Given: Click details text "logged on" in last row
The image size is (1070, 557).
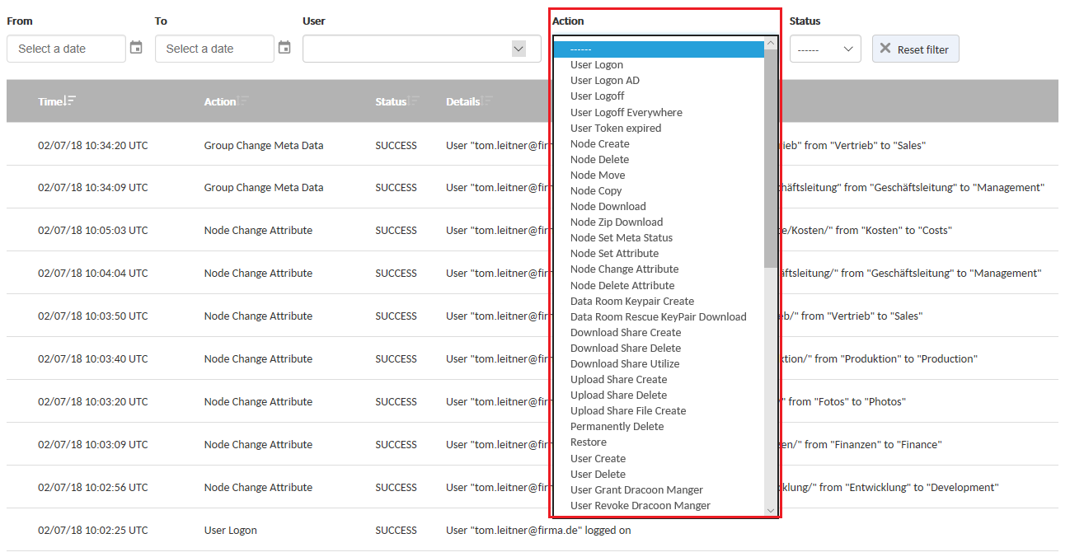Looking at the screenshot, I should pyautogui.click(x=608, y=530).
